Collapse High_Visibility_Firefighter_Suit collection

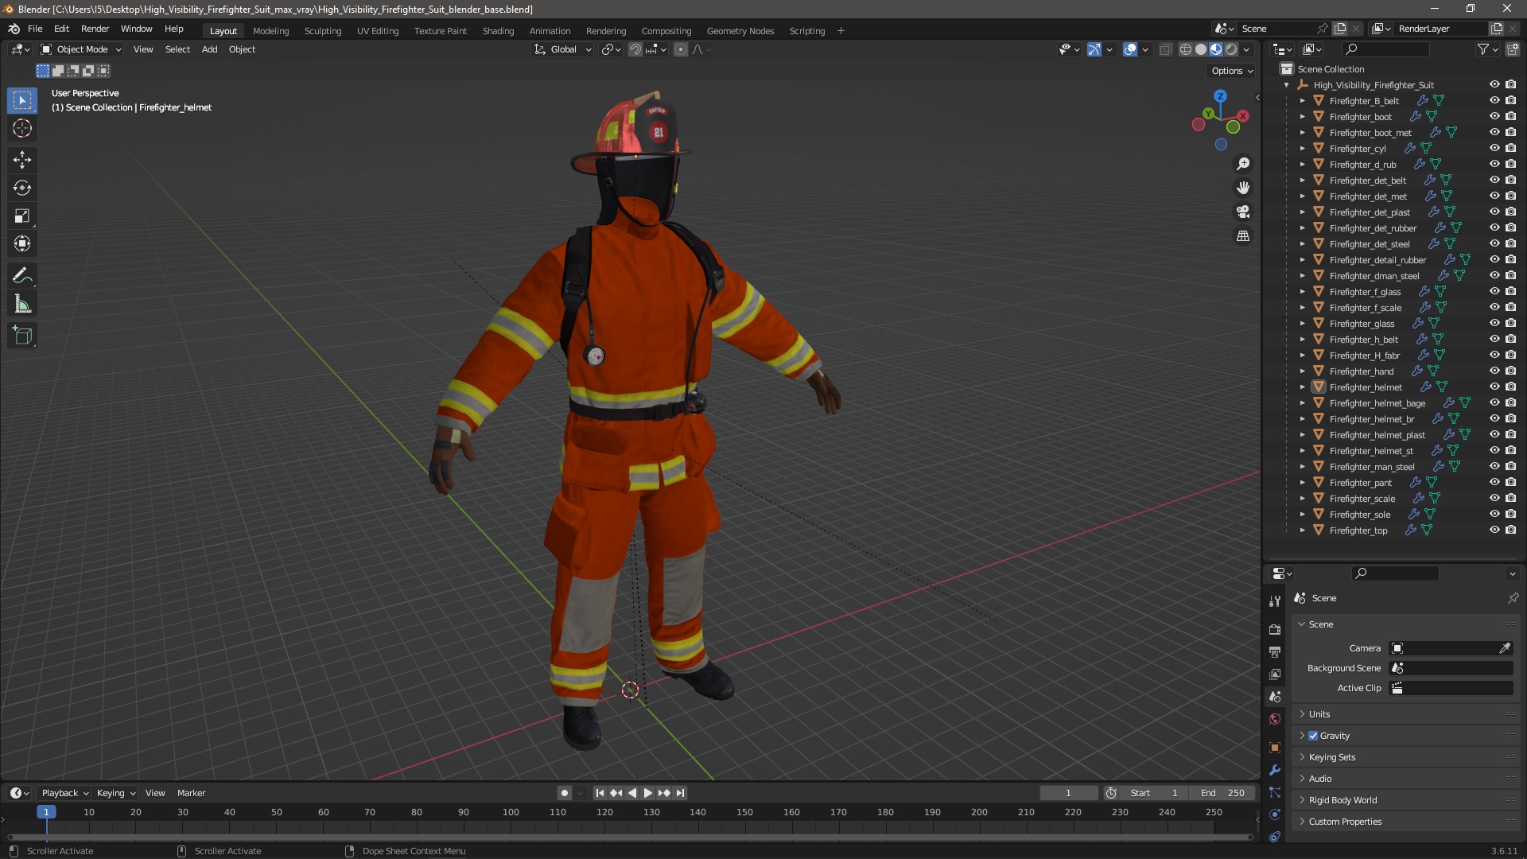coord(1286,85)
